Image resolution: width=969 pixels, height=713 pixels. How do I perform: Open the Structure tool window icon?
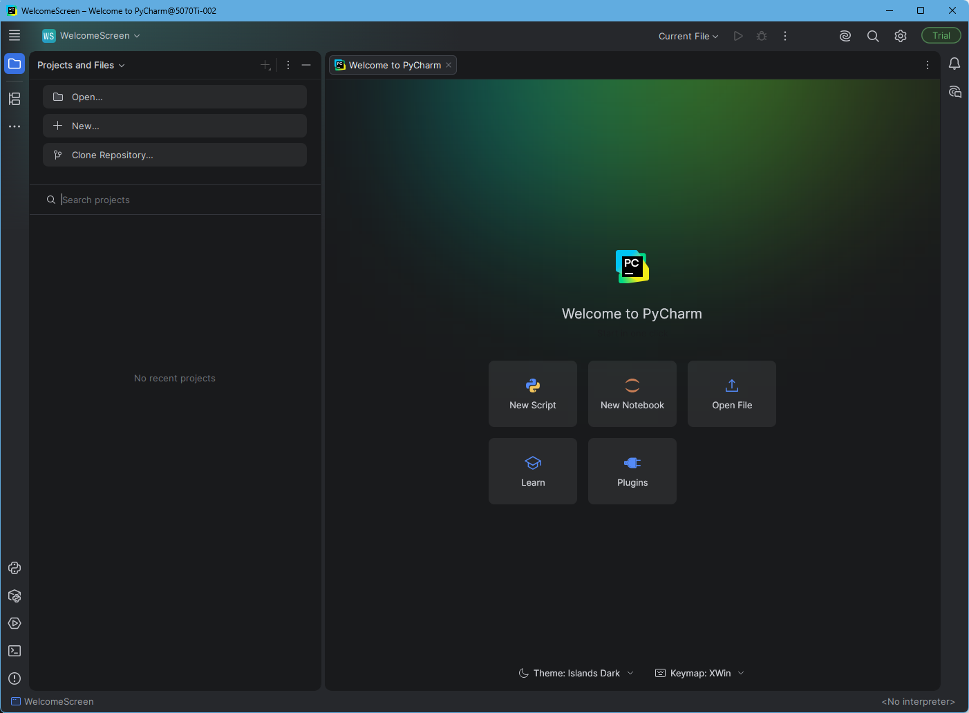[x=15, y=99]
